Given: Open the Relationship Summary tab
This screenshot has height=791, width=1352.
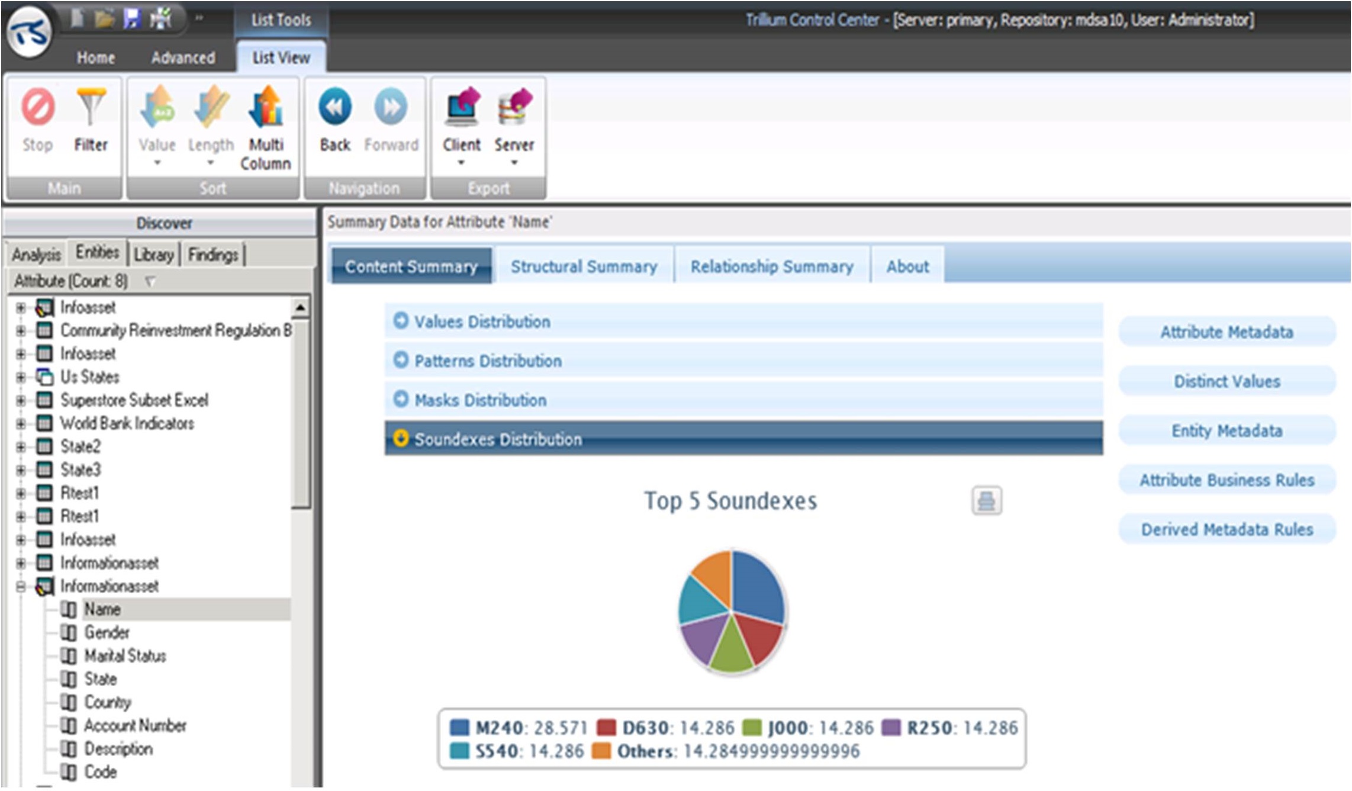Looking at the screenshot, I should coord(772,266).
